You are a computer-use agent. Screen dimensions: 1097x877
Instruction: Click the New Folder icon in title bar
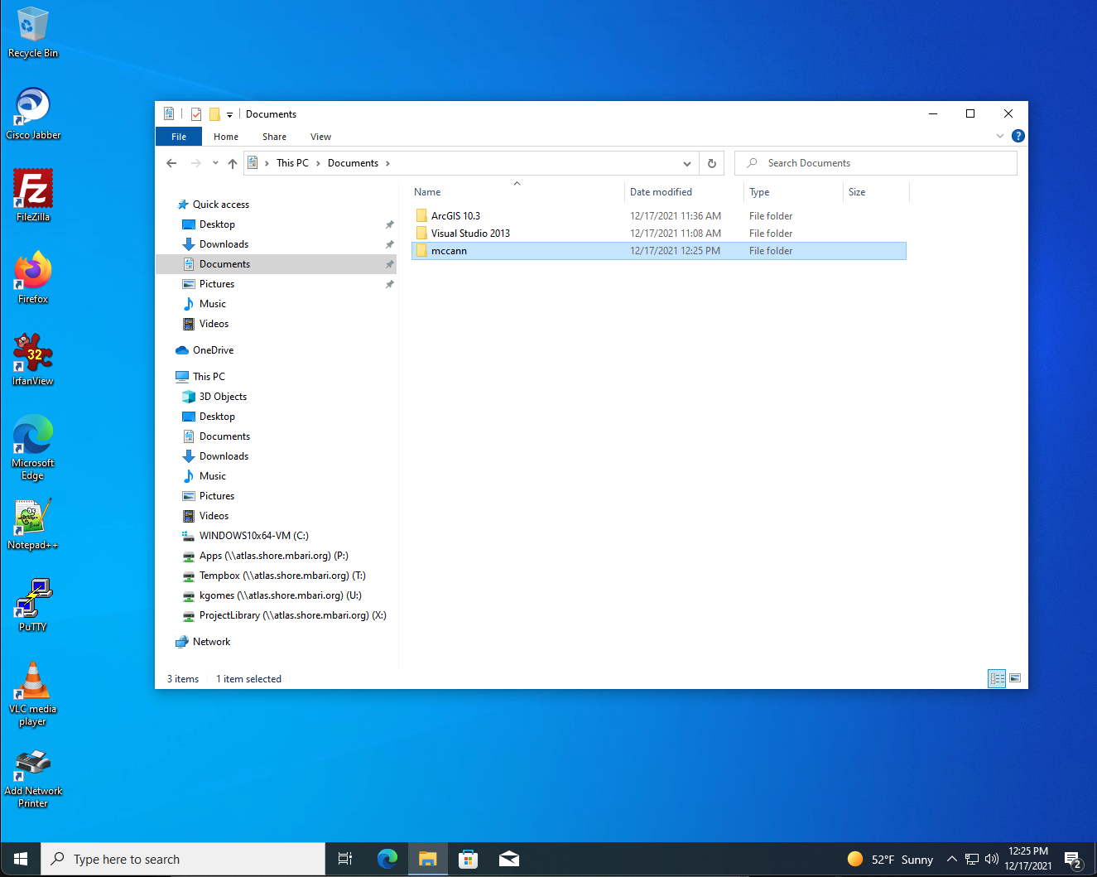point(214,114)
